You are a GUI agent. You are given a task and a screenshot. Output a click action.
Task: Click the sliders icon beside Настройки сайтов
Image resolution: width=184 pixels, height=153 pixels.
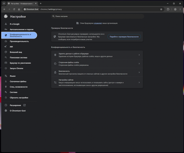(x=55, y=82)
